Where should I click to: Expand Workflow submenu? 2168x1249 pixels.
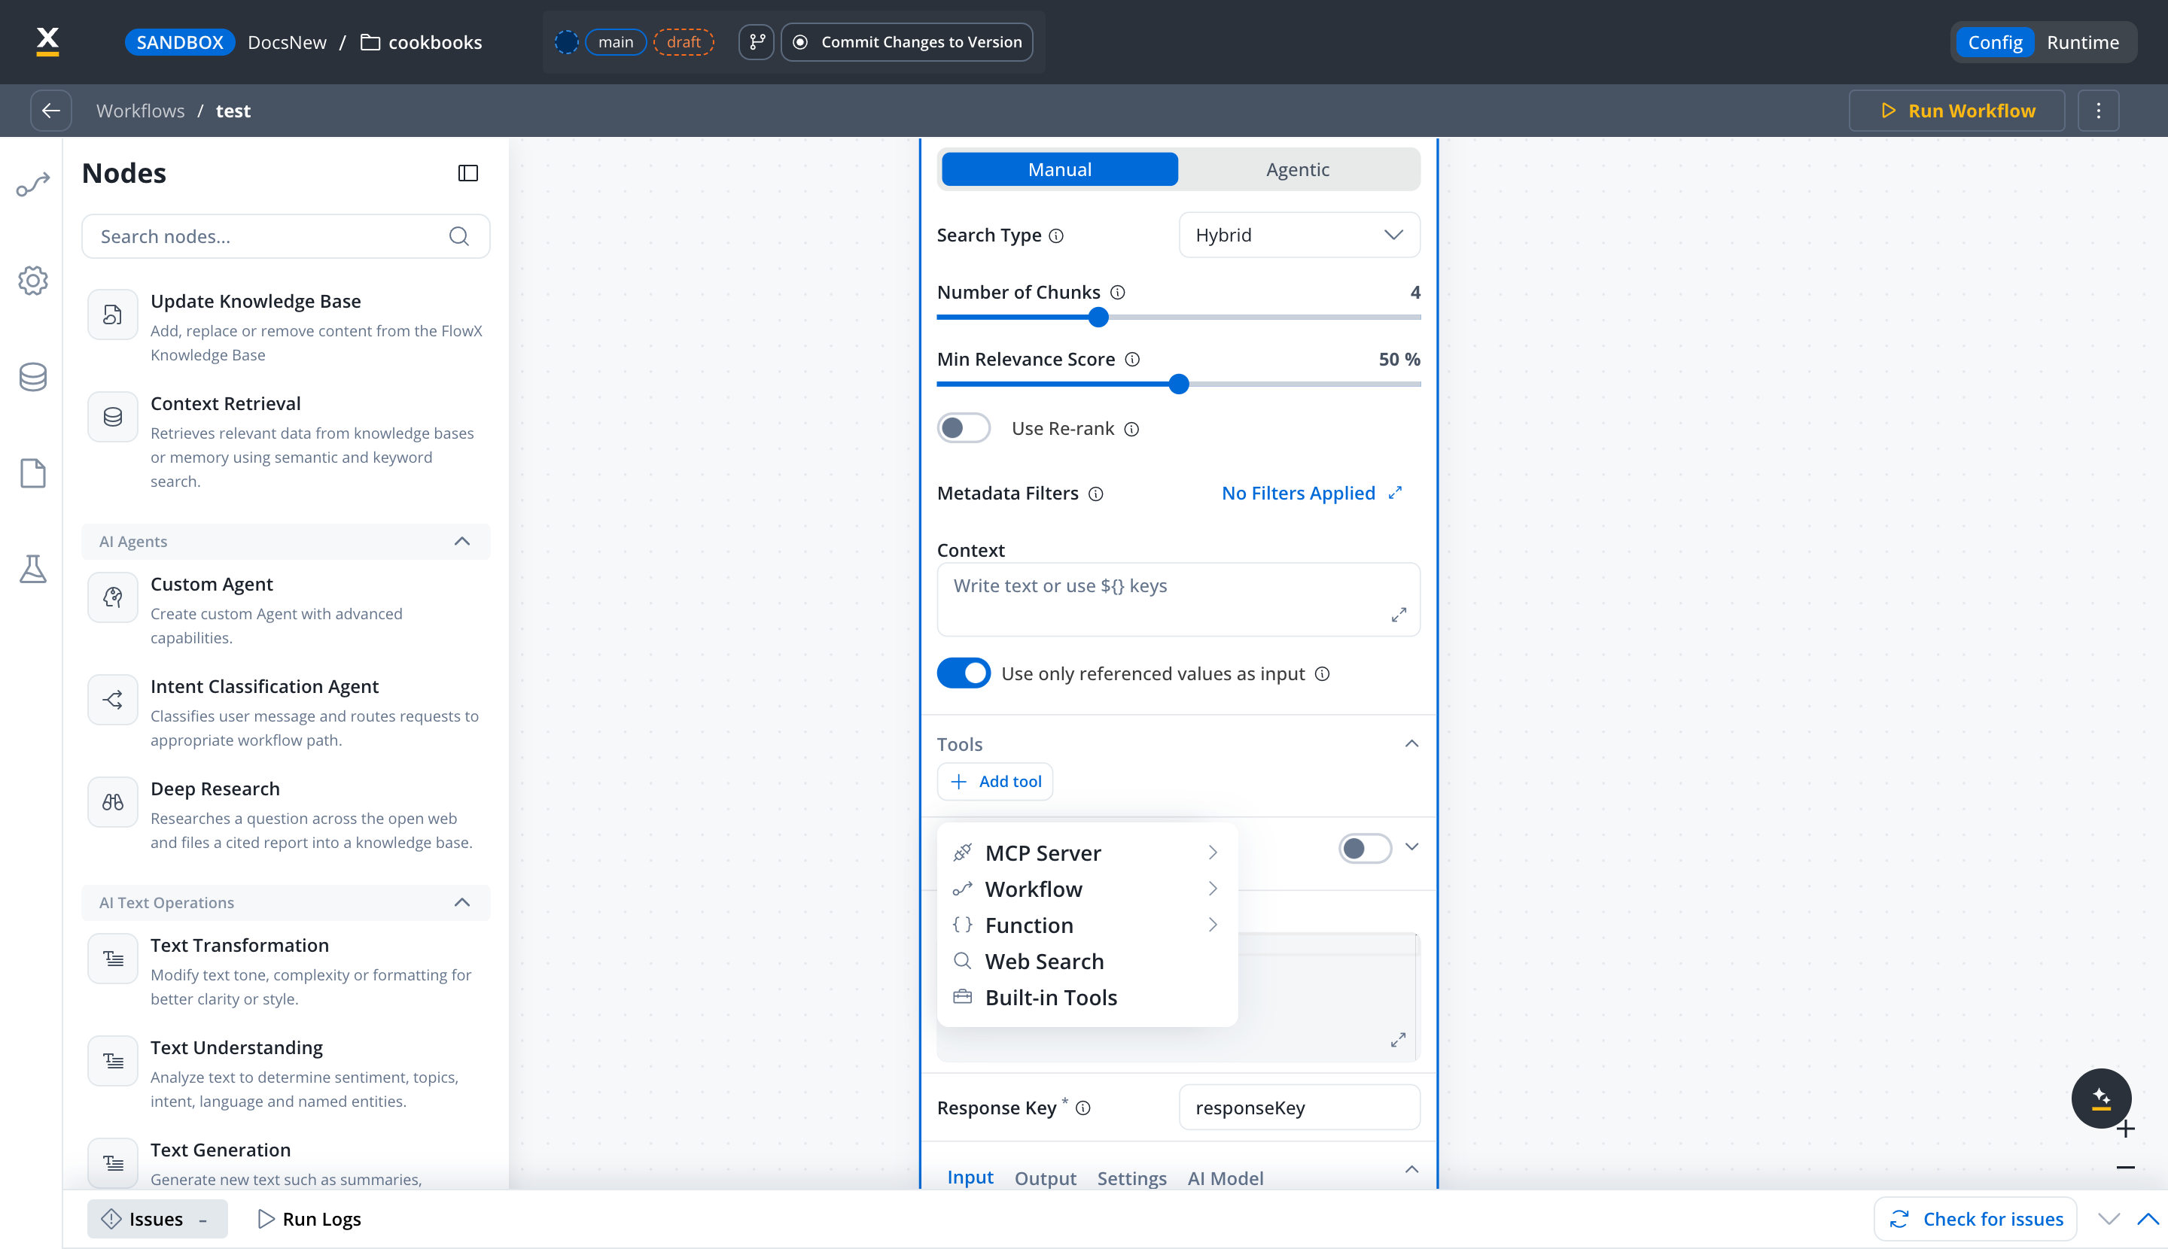[x=1086, y=889]
